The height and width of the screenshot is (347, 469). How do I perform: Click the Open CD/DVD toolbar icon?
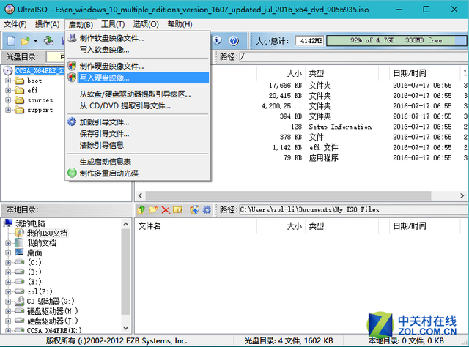pos(48,40)
